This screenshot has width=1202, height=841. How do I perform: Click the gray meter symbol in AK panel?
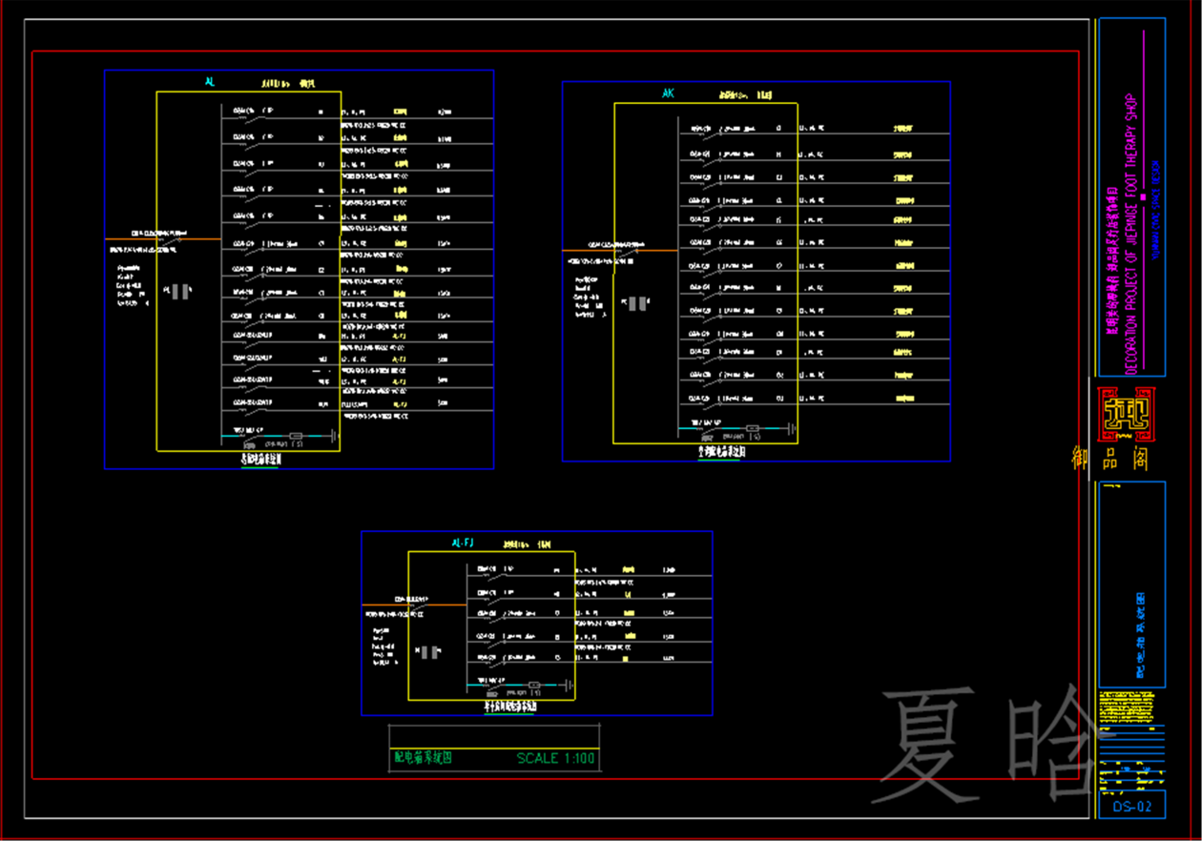pos(640,303)
